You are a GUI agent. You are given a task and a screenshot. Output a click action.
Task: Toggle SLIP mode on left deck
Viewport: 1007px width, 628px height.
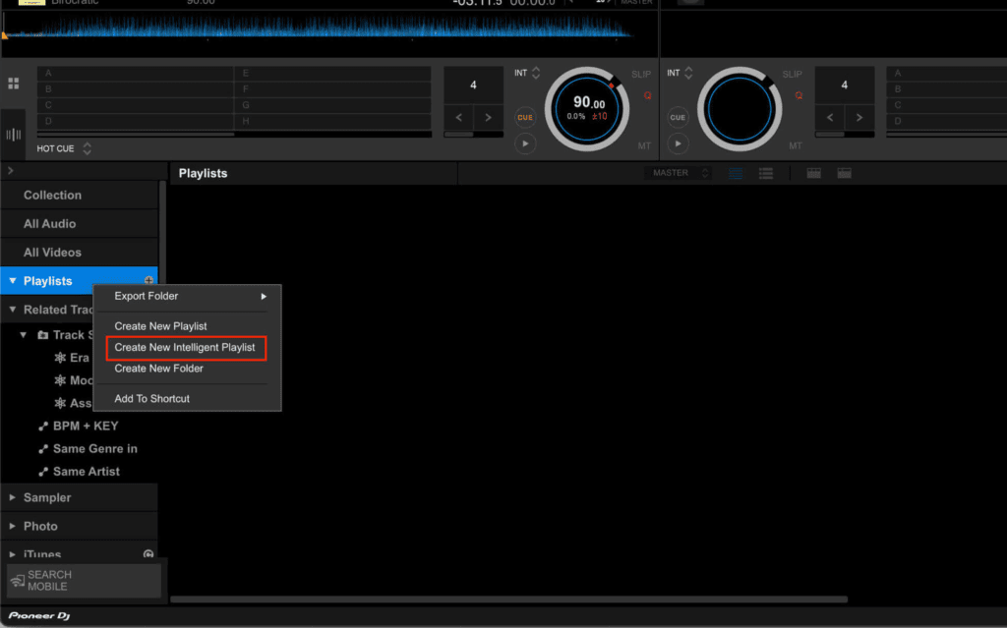641,75
